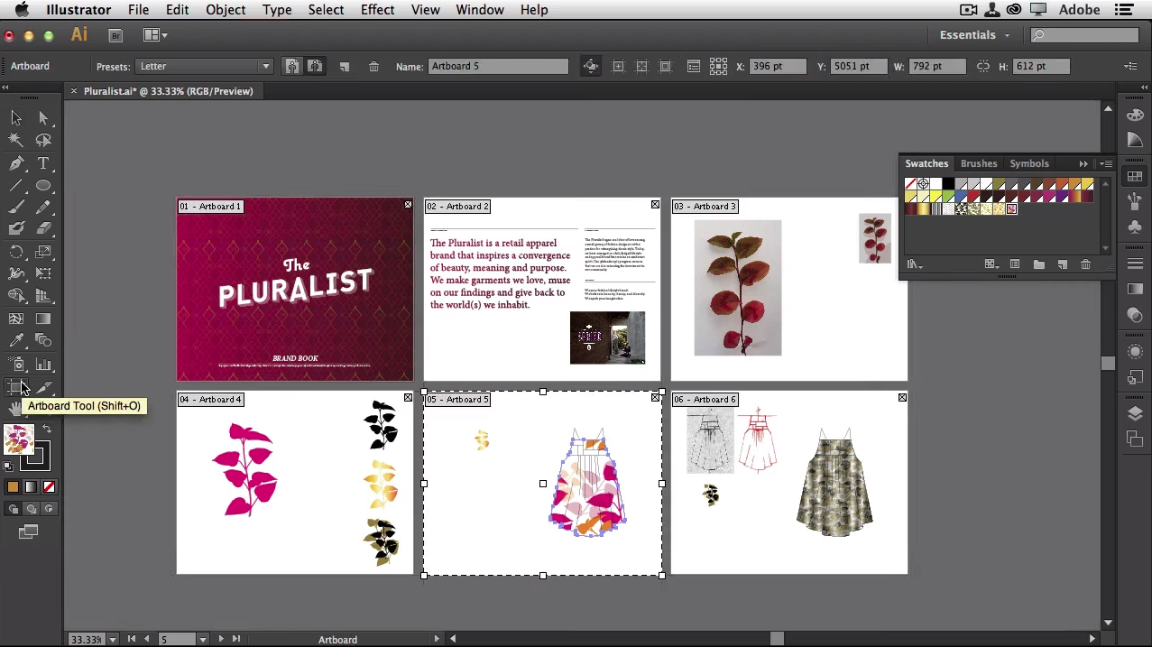
Task: Open the Swatch Libraries menu
Action: (x=914, y=264)
